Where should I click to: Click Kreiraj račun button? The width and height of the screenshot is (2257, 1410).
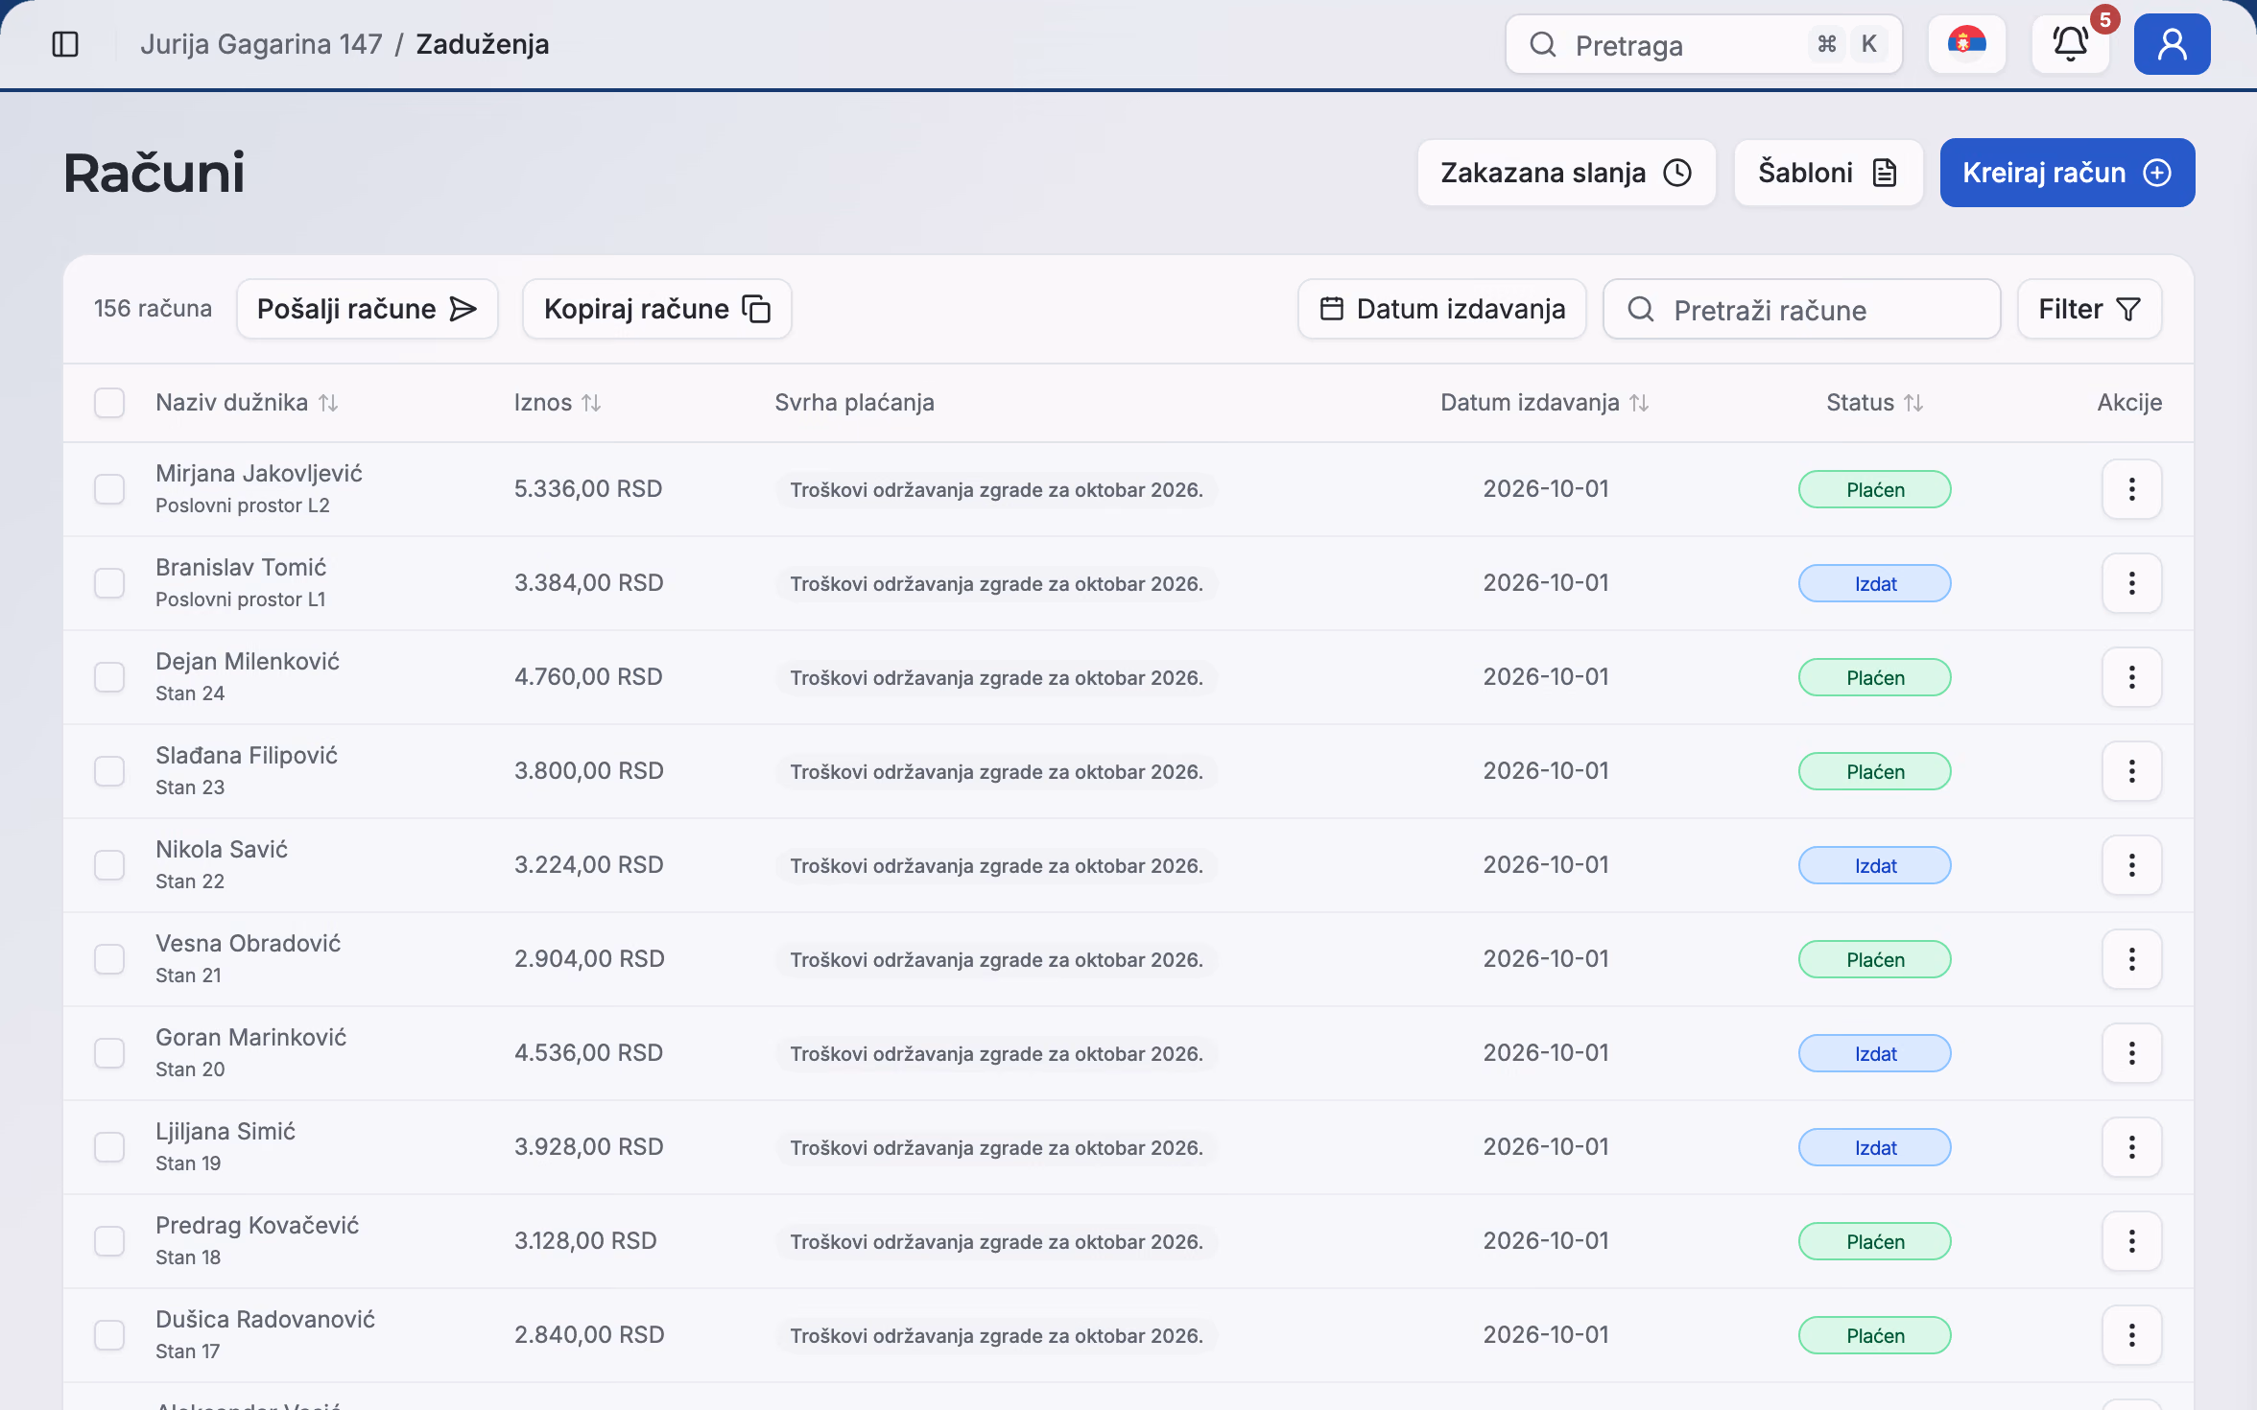pyautogui.click(x=2067, y=173)
